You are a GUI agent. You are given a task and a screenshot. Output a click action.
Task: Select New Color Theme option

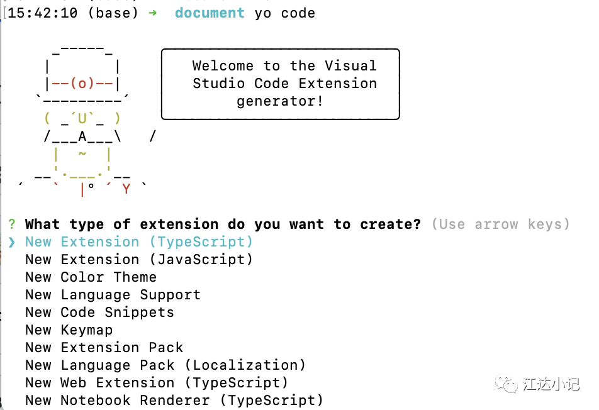pyautogui.click(x=91, y=277)
